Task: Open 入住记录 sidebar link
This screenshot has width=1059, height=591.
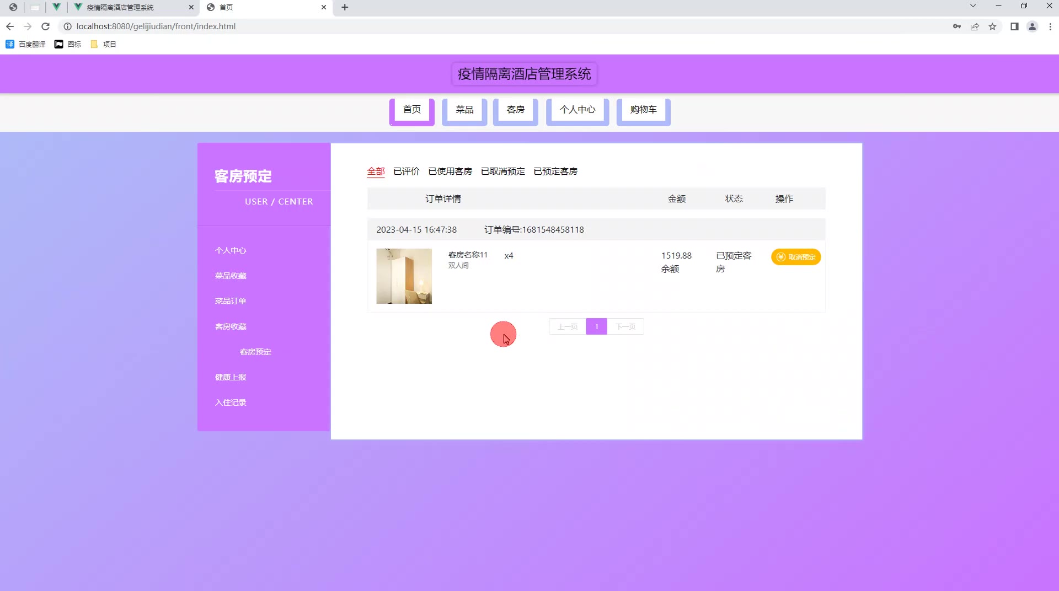Action: tap(231, 402)
